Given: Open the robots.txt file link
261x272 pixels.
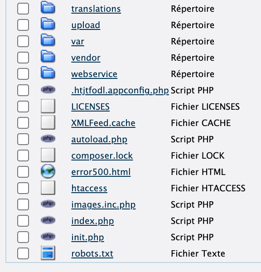Looking at the screenshot, I should point(92,253).
